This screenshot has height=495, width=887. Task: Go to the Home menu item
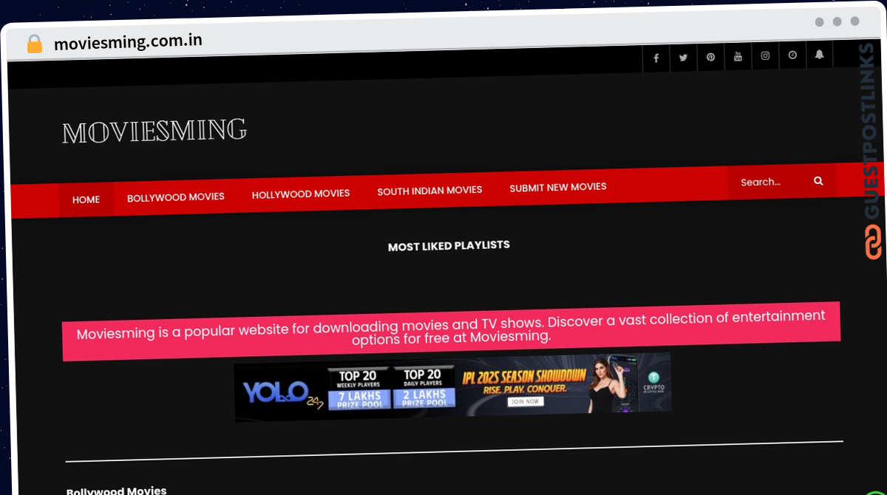[86, 199]
